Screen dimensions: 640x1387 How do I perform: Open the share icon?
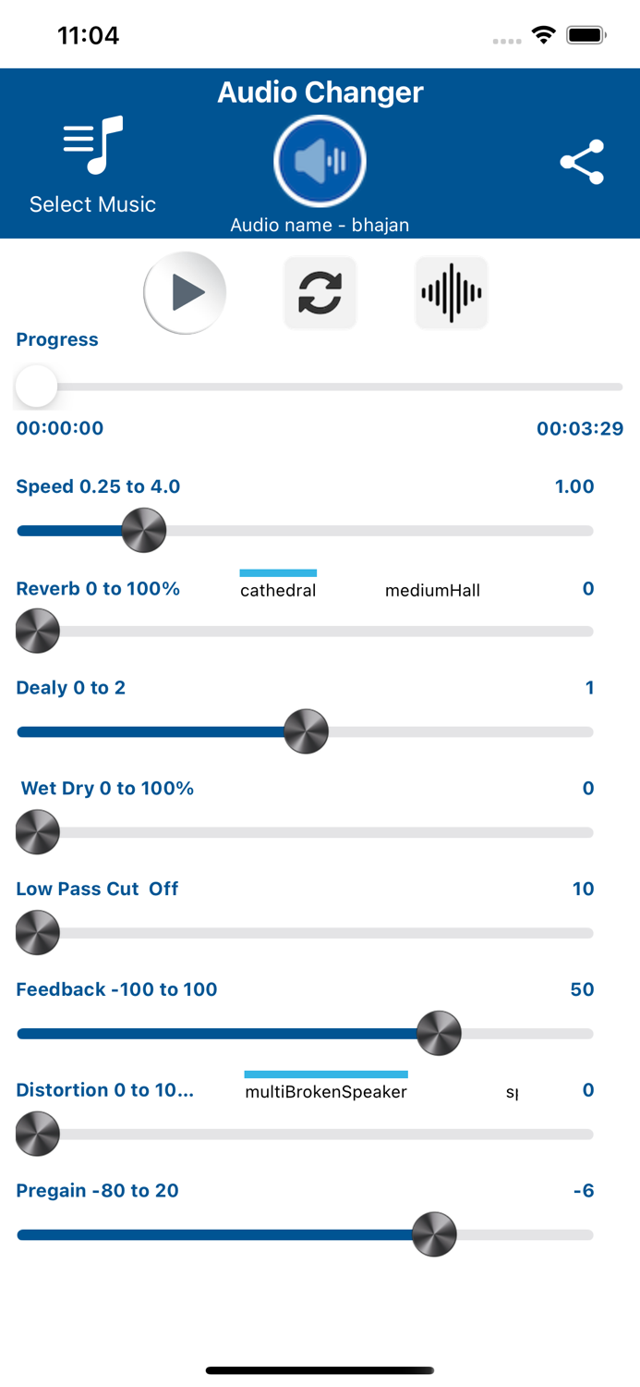point(582,163)
